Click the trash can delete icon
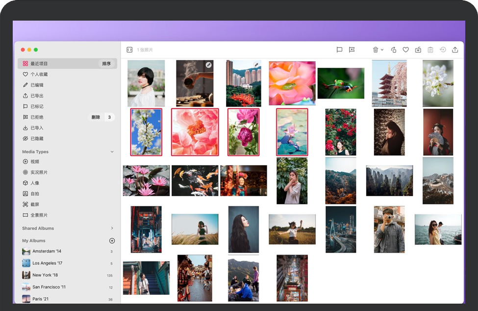 [376, 50]
